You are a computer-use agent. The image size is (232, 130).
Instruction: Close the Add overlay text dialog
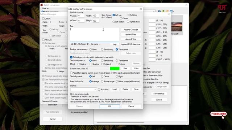pos(141,9)
